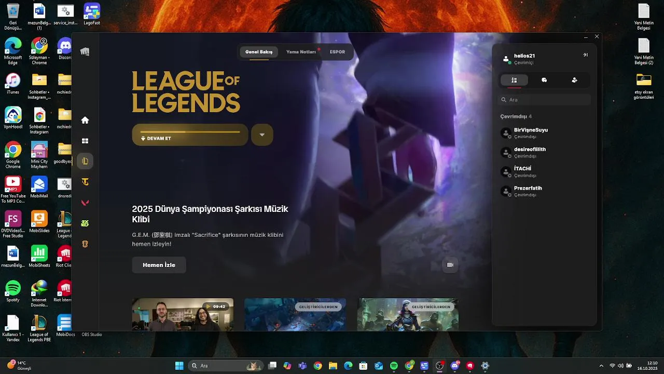
Task: Open Internet Download Manager desktop icon
Action: [x=39, y=293]
